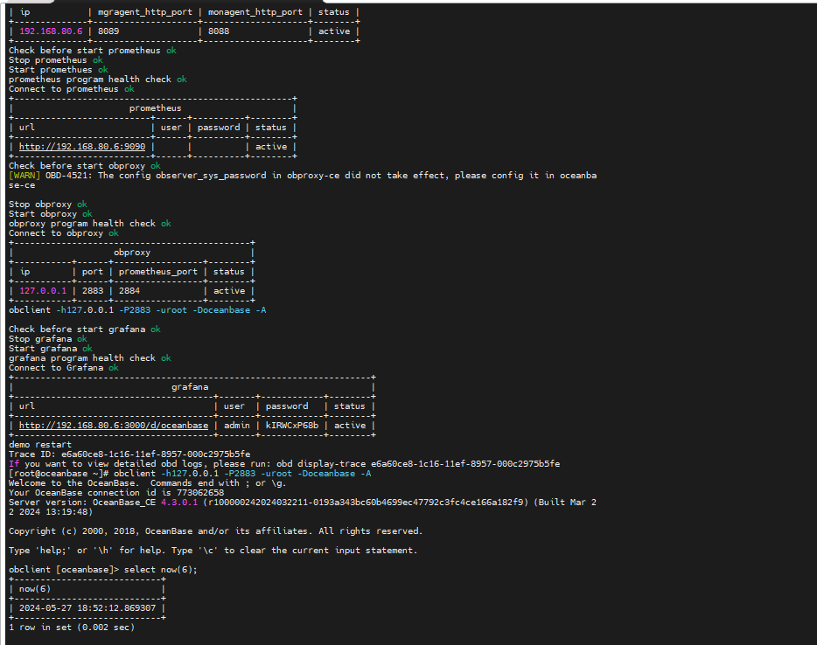Click the "Check before start prometheus" line
This screenshot has width=817, height=645.
tap(92, 51)
